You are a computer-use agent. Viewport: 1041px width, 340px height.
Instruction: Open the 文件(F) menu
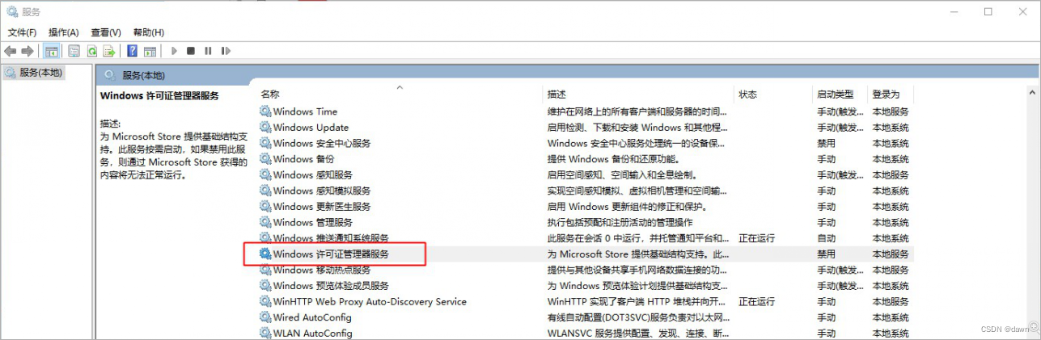tap(22, 32)
